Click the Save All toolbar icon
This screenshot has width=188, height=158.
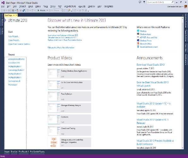pyautogui.click(x=23, y=10)
